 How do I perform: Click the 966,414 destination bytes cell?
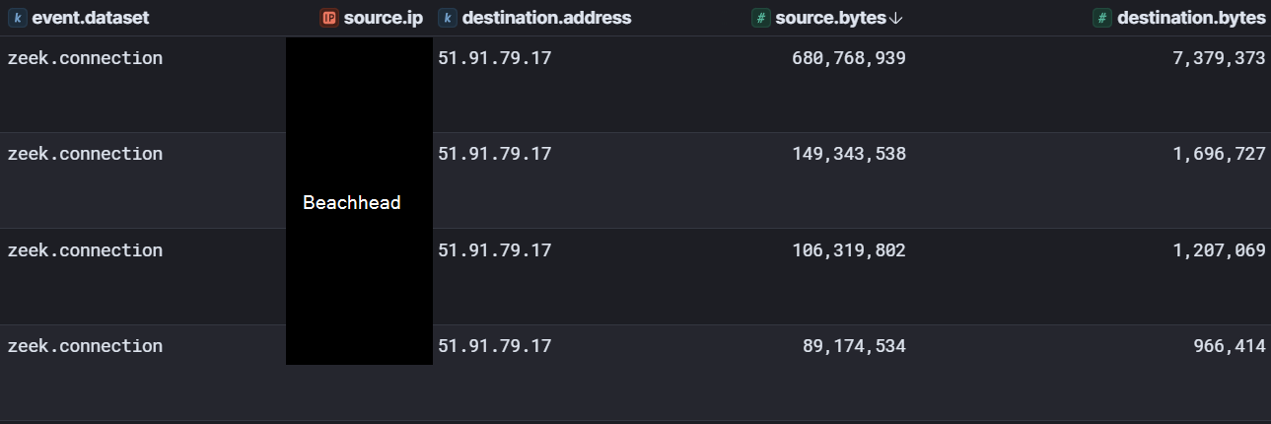pyautogui.click(x=1227, y=346)
